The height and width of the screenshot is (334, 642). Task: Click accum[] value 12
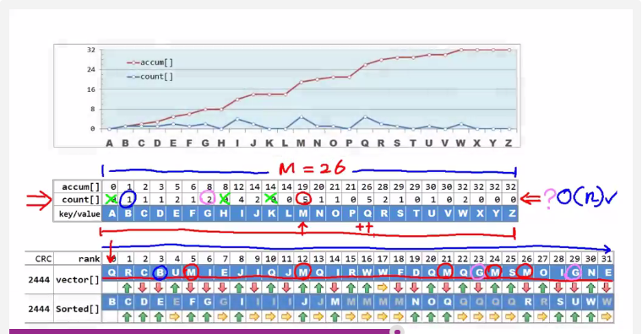pos(239,187)
